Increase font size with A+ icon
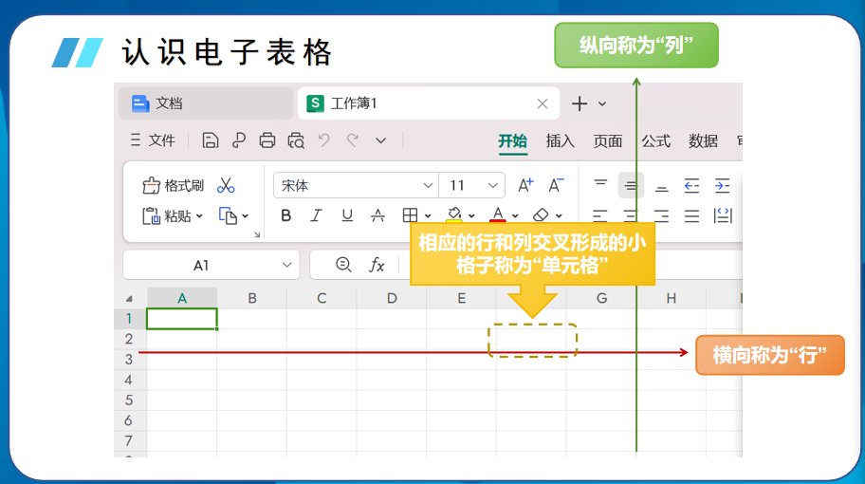The width and height of the screenshot is (865, 484). (x=525, y=185)
